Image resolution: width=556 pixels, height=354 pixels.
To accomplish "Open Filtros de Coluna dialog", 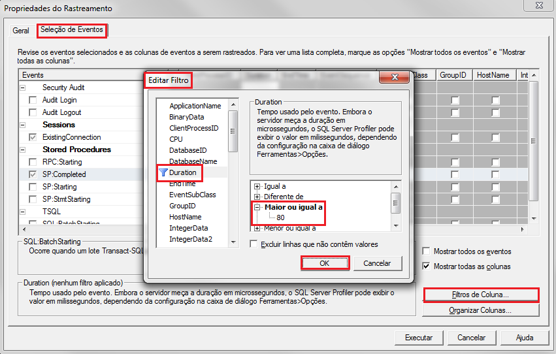I will 480,295.
